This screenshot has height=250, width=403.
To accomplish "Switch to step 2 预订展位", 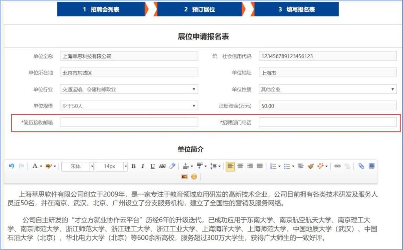I will pyautogui.click(x=200, y=9).
